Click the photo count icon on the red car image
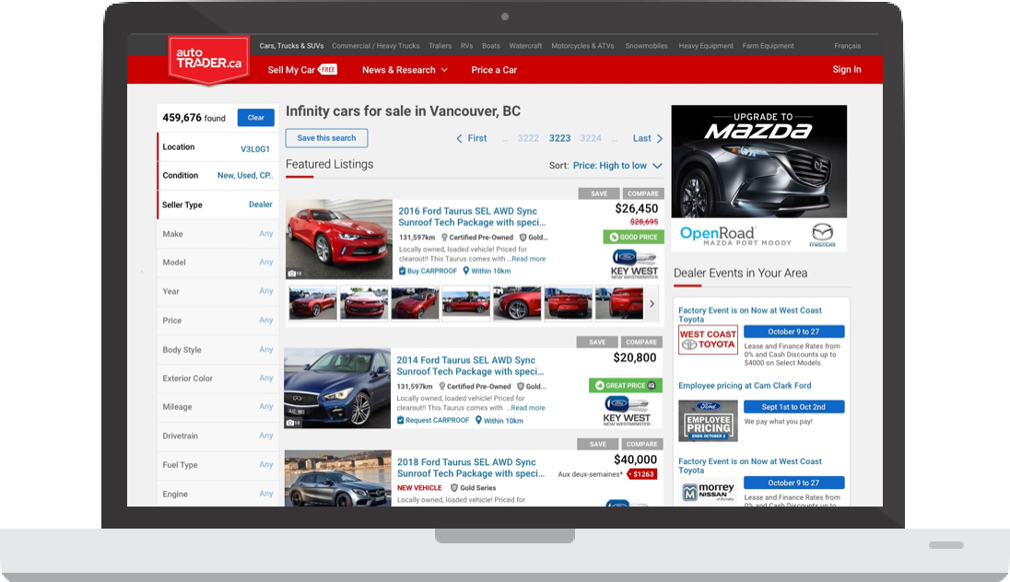1010x582 pixels. (x=294, y=274)
